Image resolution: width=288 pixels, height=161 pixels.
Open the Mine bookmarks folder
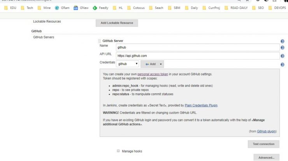[44, 8]
